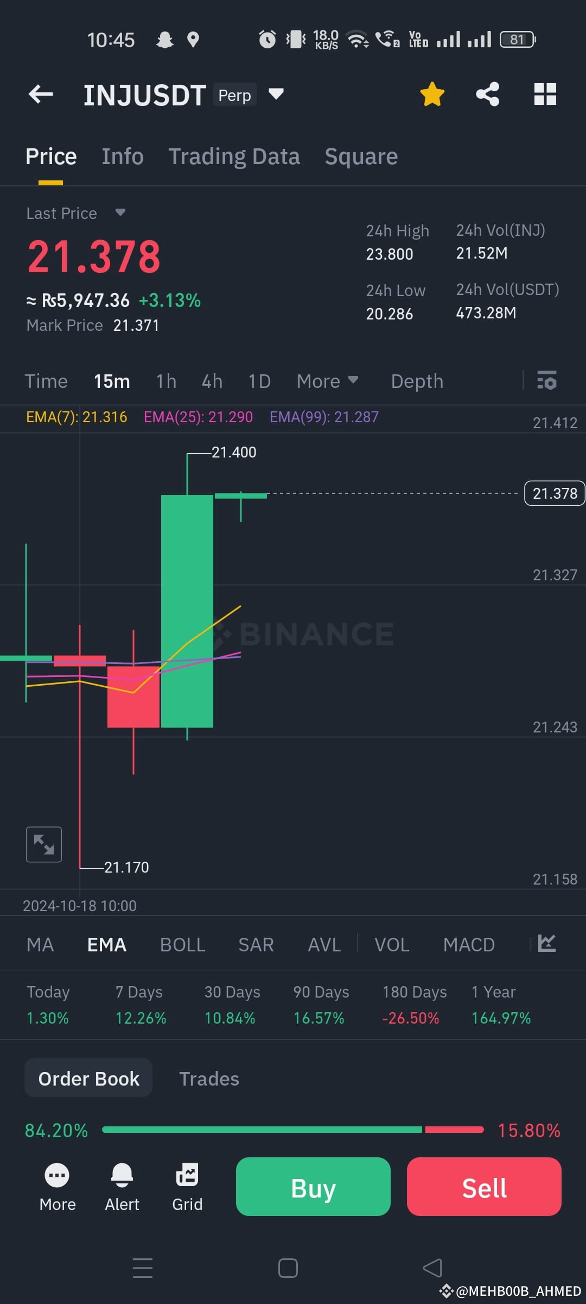Expand the INJUSDT Perp pair dropdown
The height and width of the screenshot is (1304, 586).
tap(276, 94)
